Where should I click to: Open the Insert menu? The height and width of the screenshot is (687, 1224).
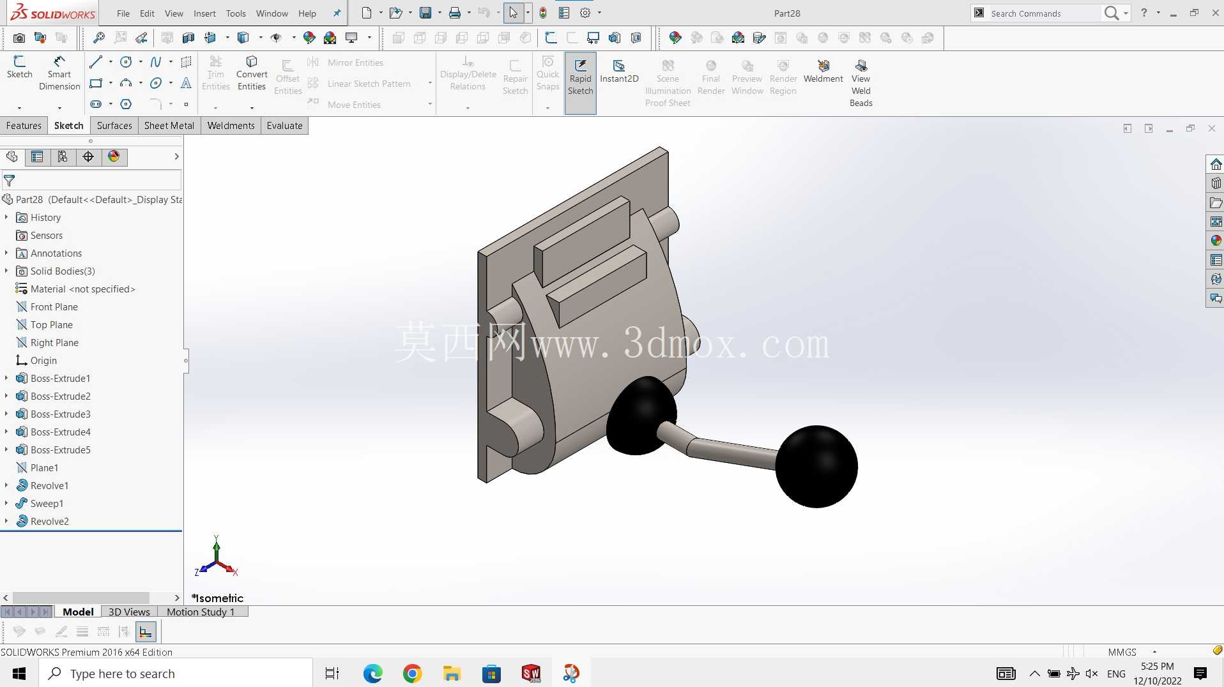pos(204,13)
